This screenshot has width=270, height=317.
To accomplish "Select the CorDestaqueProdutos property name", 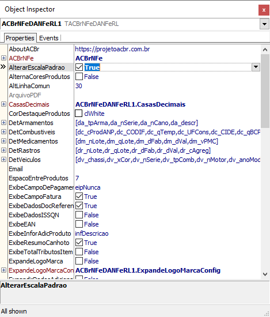I will coord(39,114).
